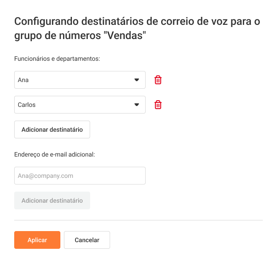This screenshot has height=263, width=277.
Task: Select the name "Carlos" in second dropdown
Action: click(x=27, y=105)
